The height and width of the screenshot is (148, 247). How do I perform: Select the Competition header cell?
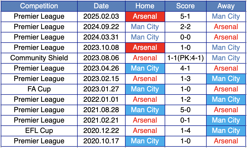click(x=39, y=6)
